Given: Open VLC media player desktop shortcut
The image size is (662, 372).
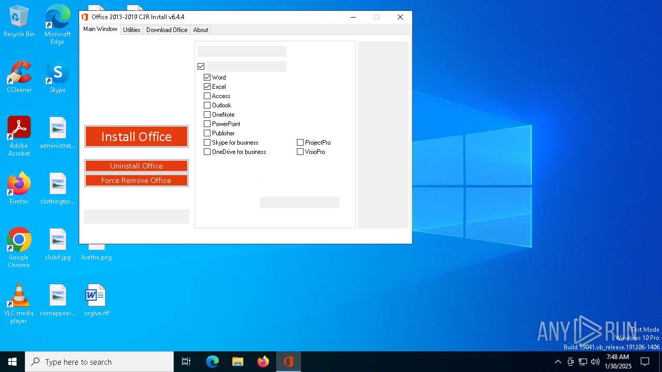Looking at the screenshot, I should coord(19,304).
